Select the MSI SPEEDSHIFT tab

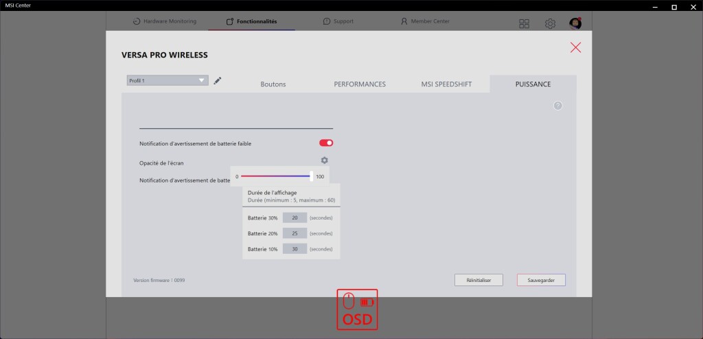446,84
